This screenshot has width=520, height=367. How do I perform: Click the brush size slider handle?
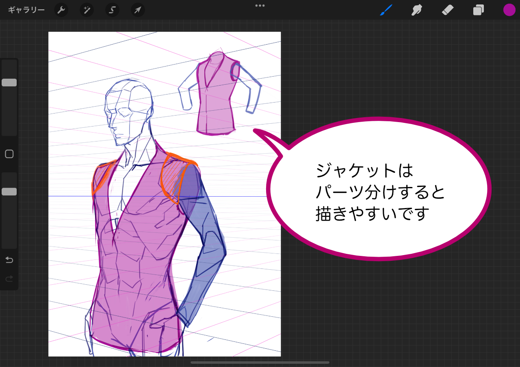[9, 83]
